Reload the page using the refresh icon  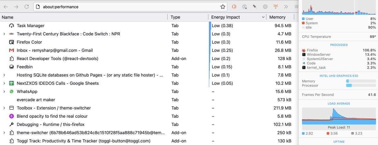click(x=27, y=7)
